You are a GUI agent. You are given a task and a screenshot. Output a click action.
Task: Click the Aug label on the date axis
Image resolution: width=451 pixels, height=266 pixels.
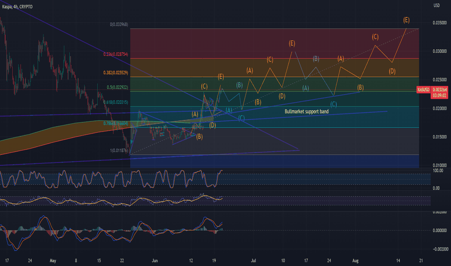(356, 261)
